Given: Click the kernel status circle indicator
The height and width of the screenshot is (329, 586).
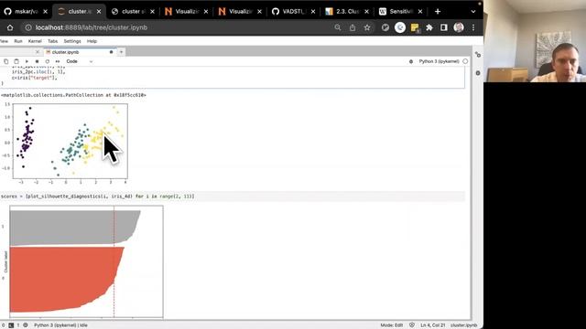Looking at the screenshot, I should (x=465, y=61).
